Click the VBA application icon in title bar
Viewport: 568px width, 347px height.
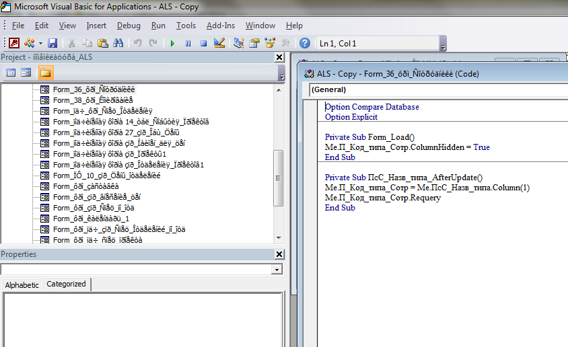5,7
